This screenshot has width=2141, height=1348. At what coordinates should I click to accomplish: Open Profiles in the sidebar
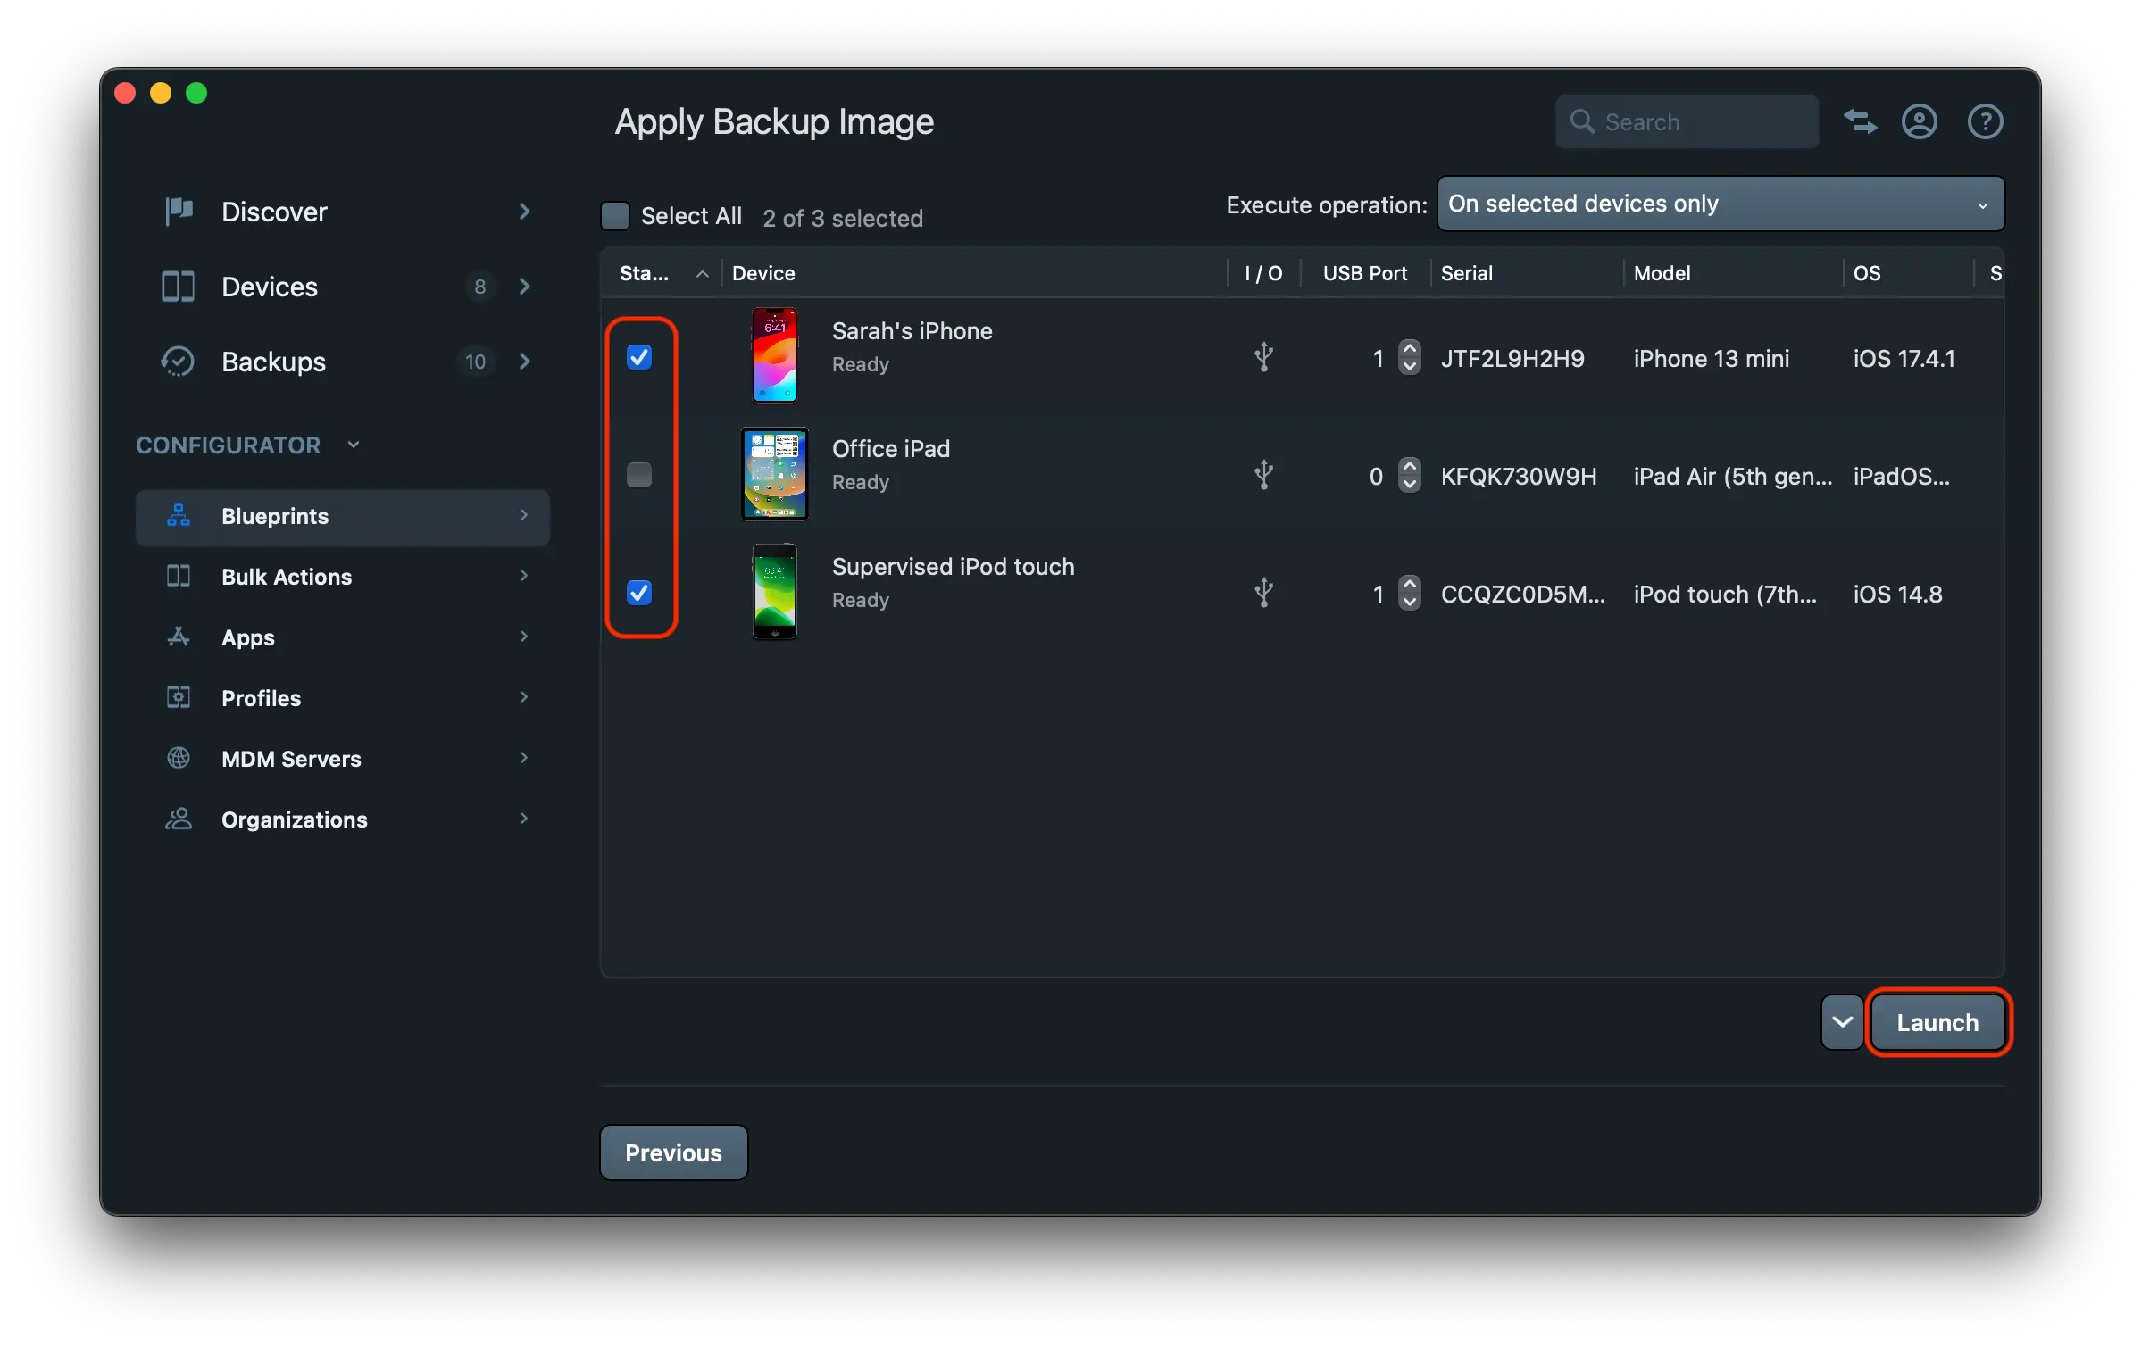pos(261,698)
